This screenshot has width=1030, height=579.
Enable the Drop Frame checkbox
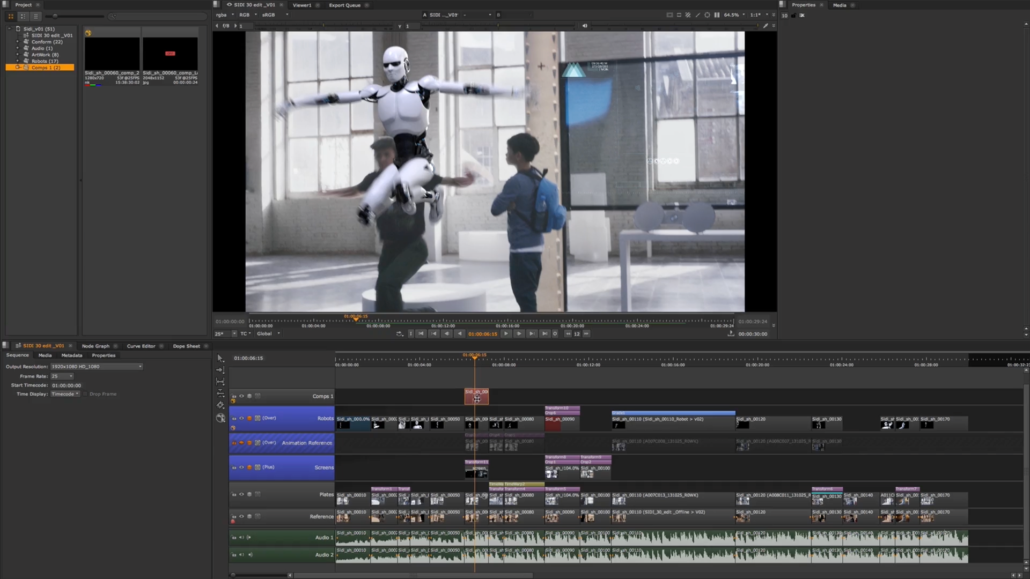click(x=85, y=394)
